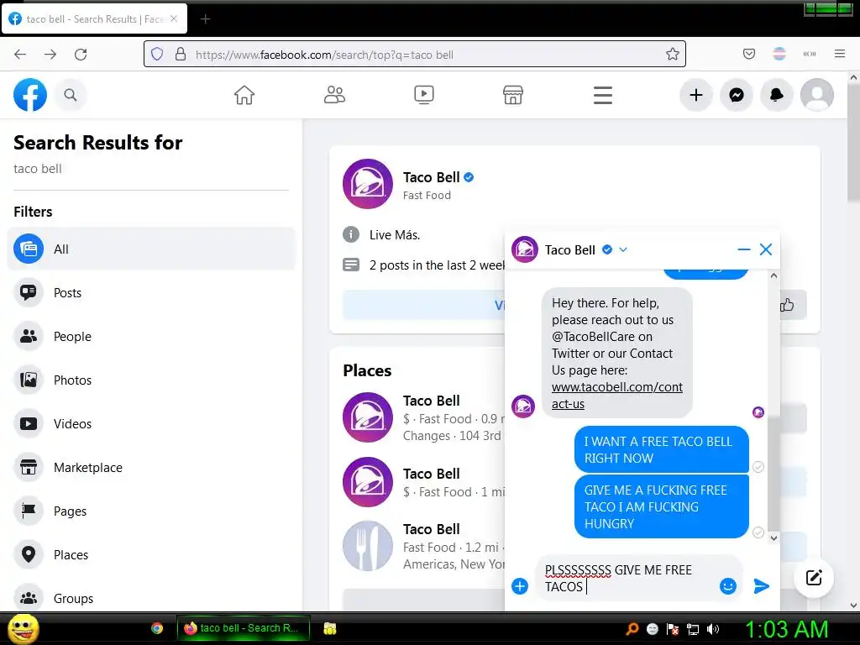This screenshot has width=860, height=645.
Task: Click Firefox taco bell taskbar item
Action: (x=244, y=628)
